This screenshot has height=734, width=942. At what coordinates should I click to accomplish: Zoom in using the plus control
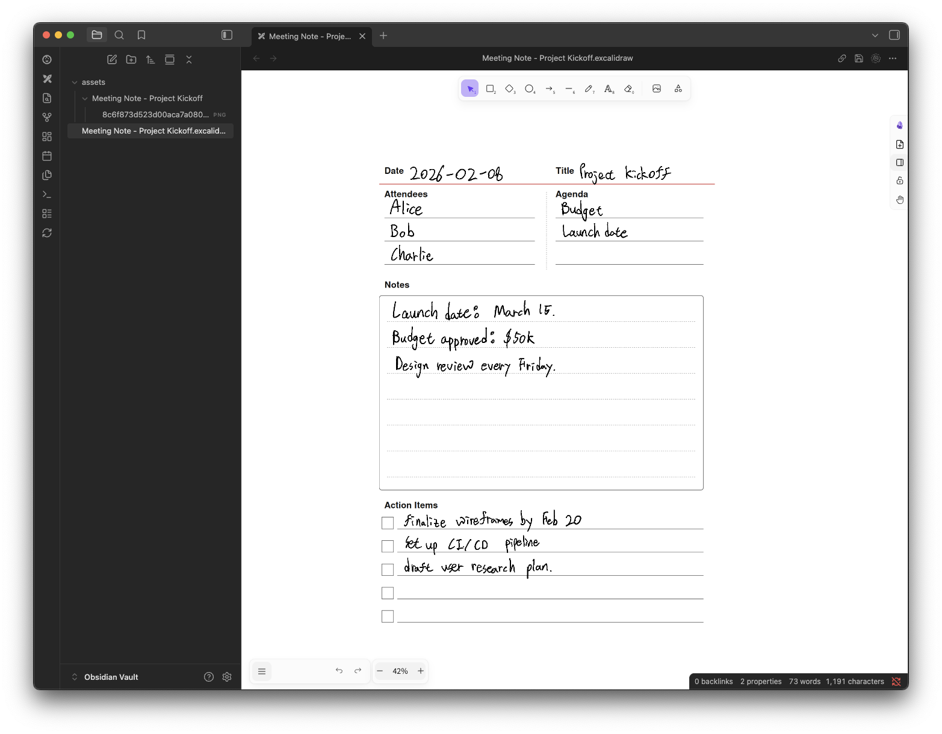tap(420, 671)
